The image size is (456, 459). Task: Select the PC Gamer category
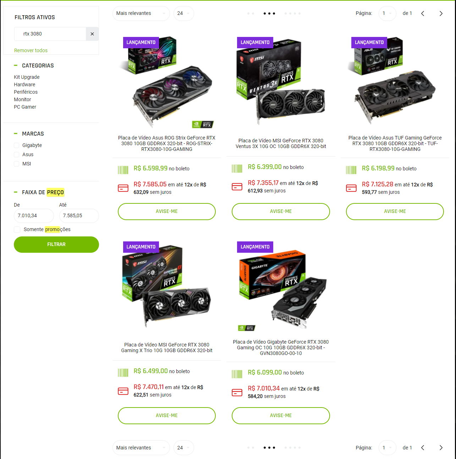coord(25,107)
